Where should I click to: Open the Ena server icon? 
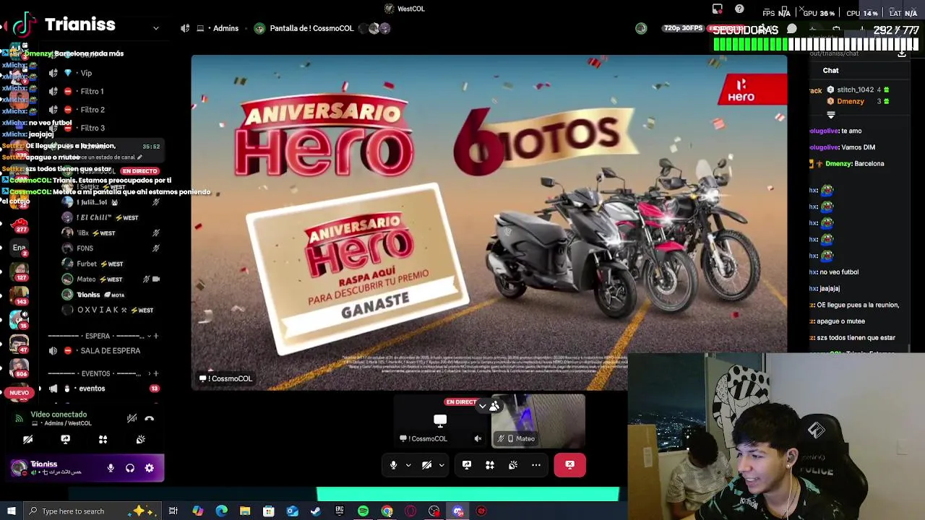click(20, 248)
